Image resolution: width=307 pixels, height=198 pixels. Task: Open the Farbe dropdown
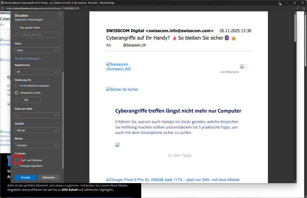pyautogui.click(x=37, y=50)
